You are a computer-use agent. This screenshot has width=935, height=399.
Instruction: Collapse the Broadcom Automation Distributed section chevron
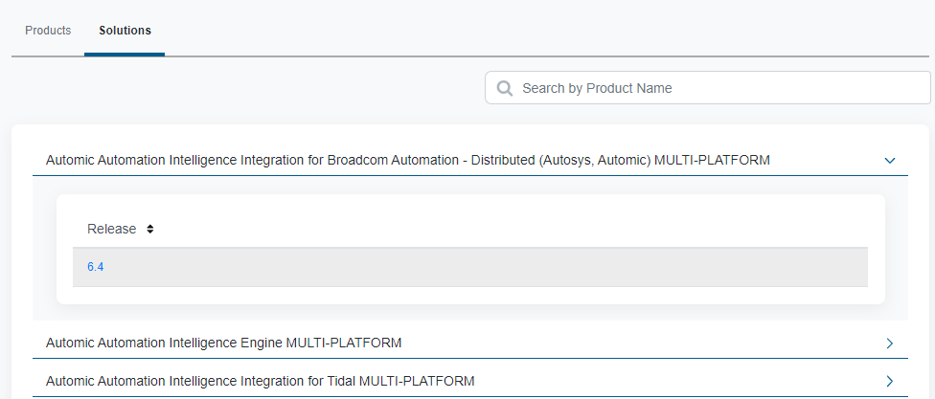click(x=889, y=161)
